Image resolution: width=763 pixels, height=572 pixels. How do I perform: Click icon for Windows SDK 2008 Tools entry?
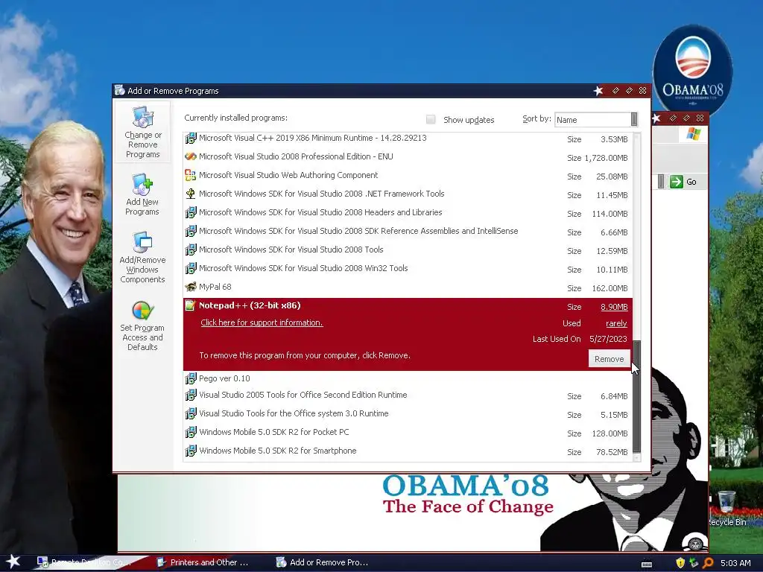point(191,250)
